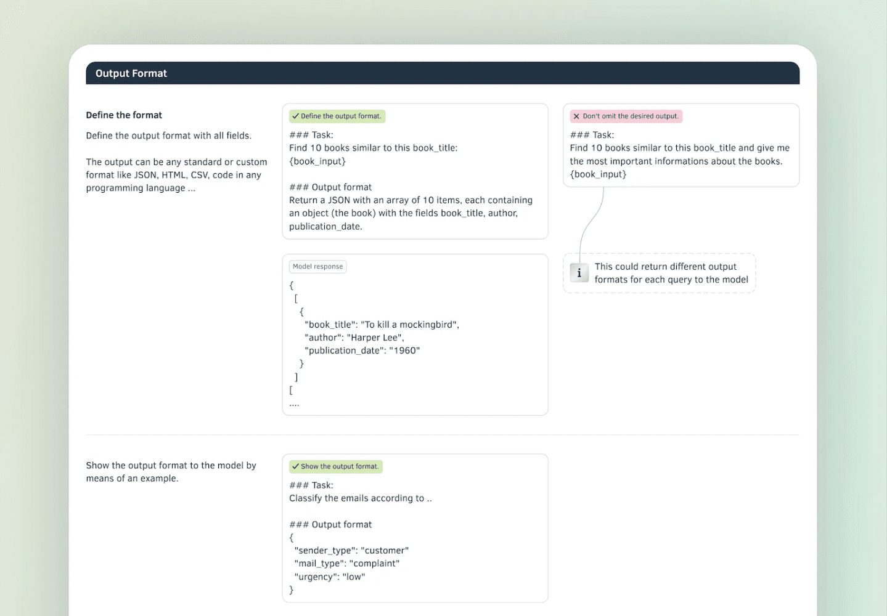The image size is (887, 616).
Task: Click 'Show the output format to the model by' text
Action: coord(171,466)
